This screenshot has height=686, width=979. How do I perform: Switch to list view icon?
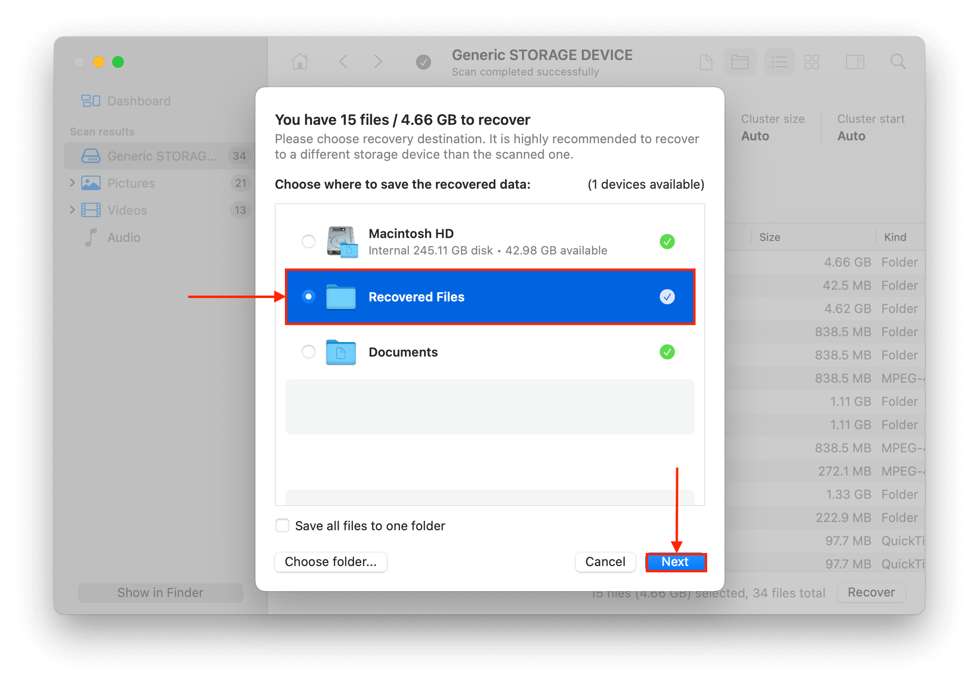pyautogui.click(x=779, y=62)
